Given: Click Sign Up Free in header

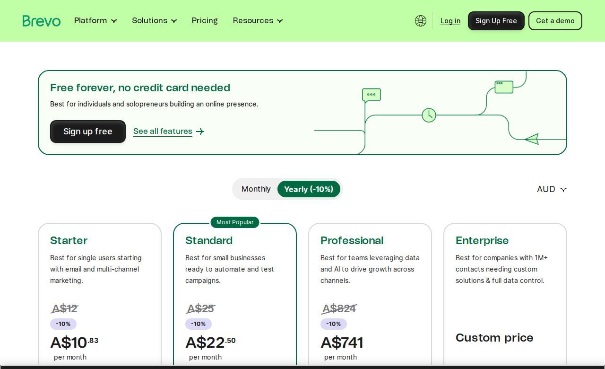Looking at the screenshot, I should [x=496, y=21].
